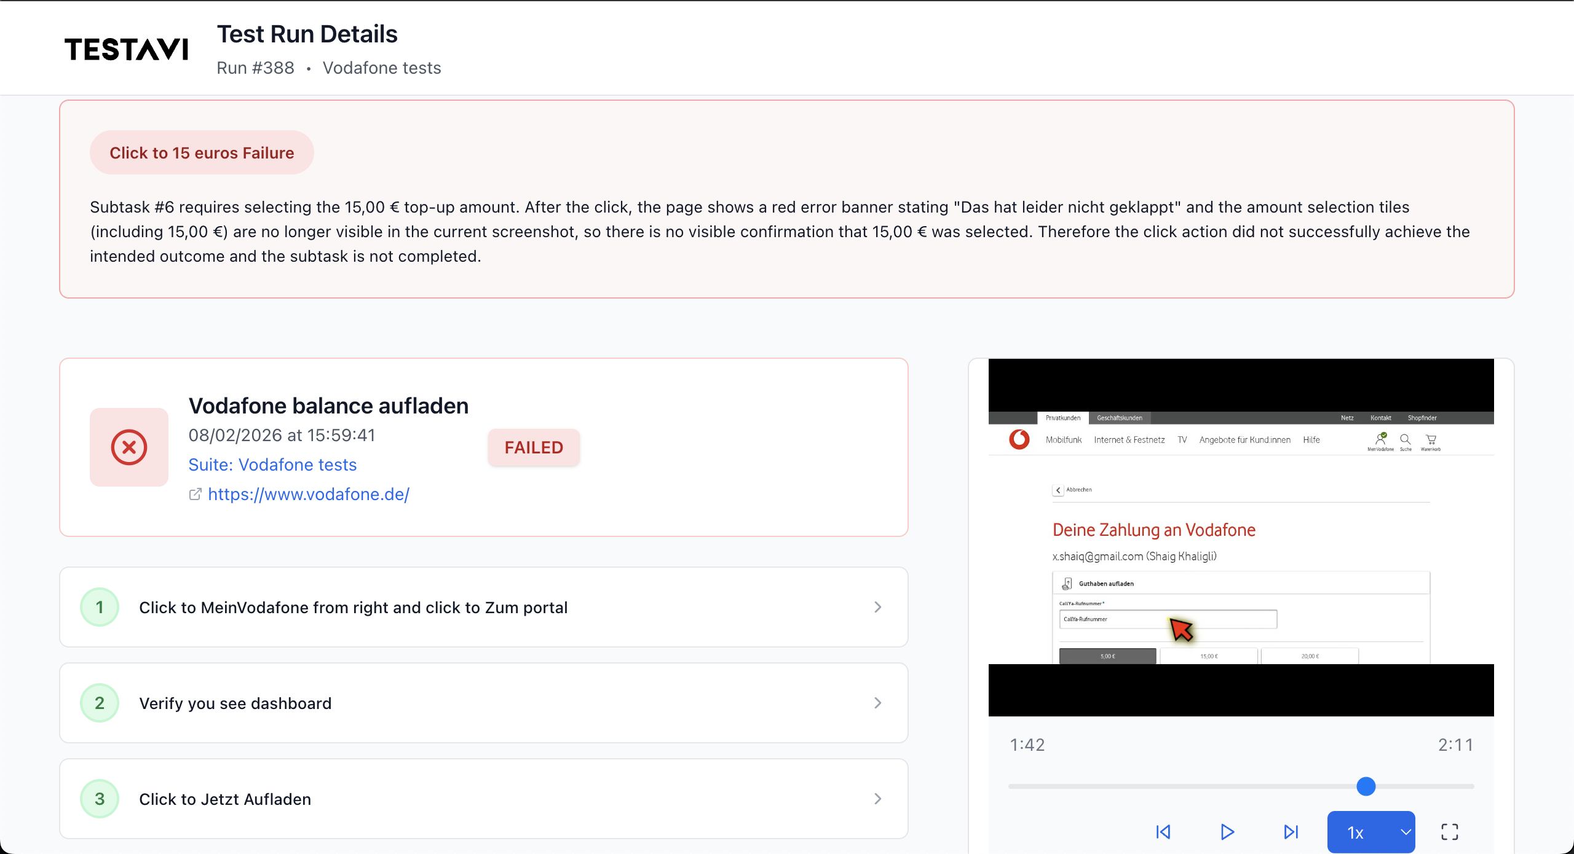Enter fullscreen mode for the recording
Viewport: 1574px width, 854px height.
coord(1449,832)
